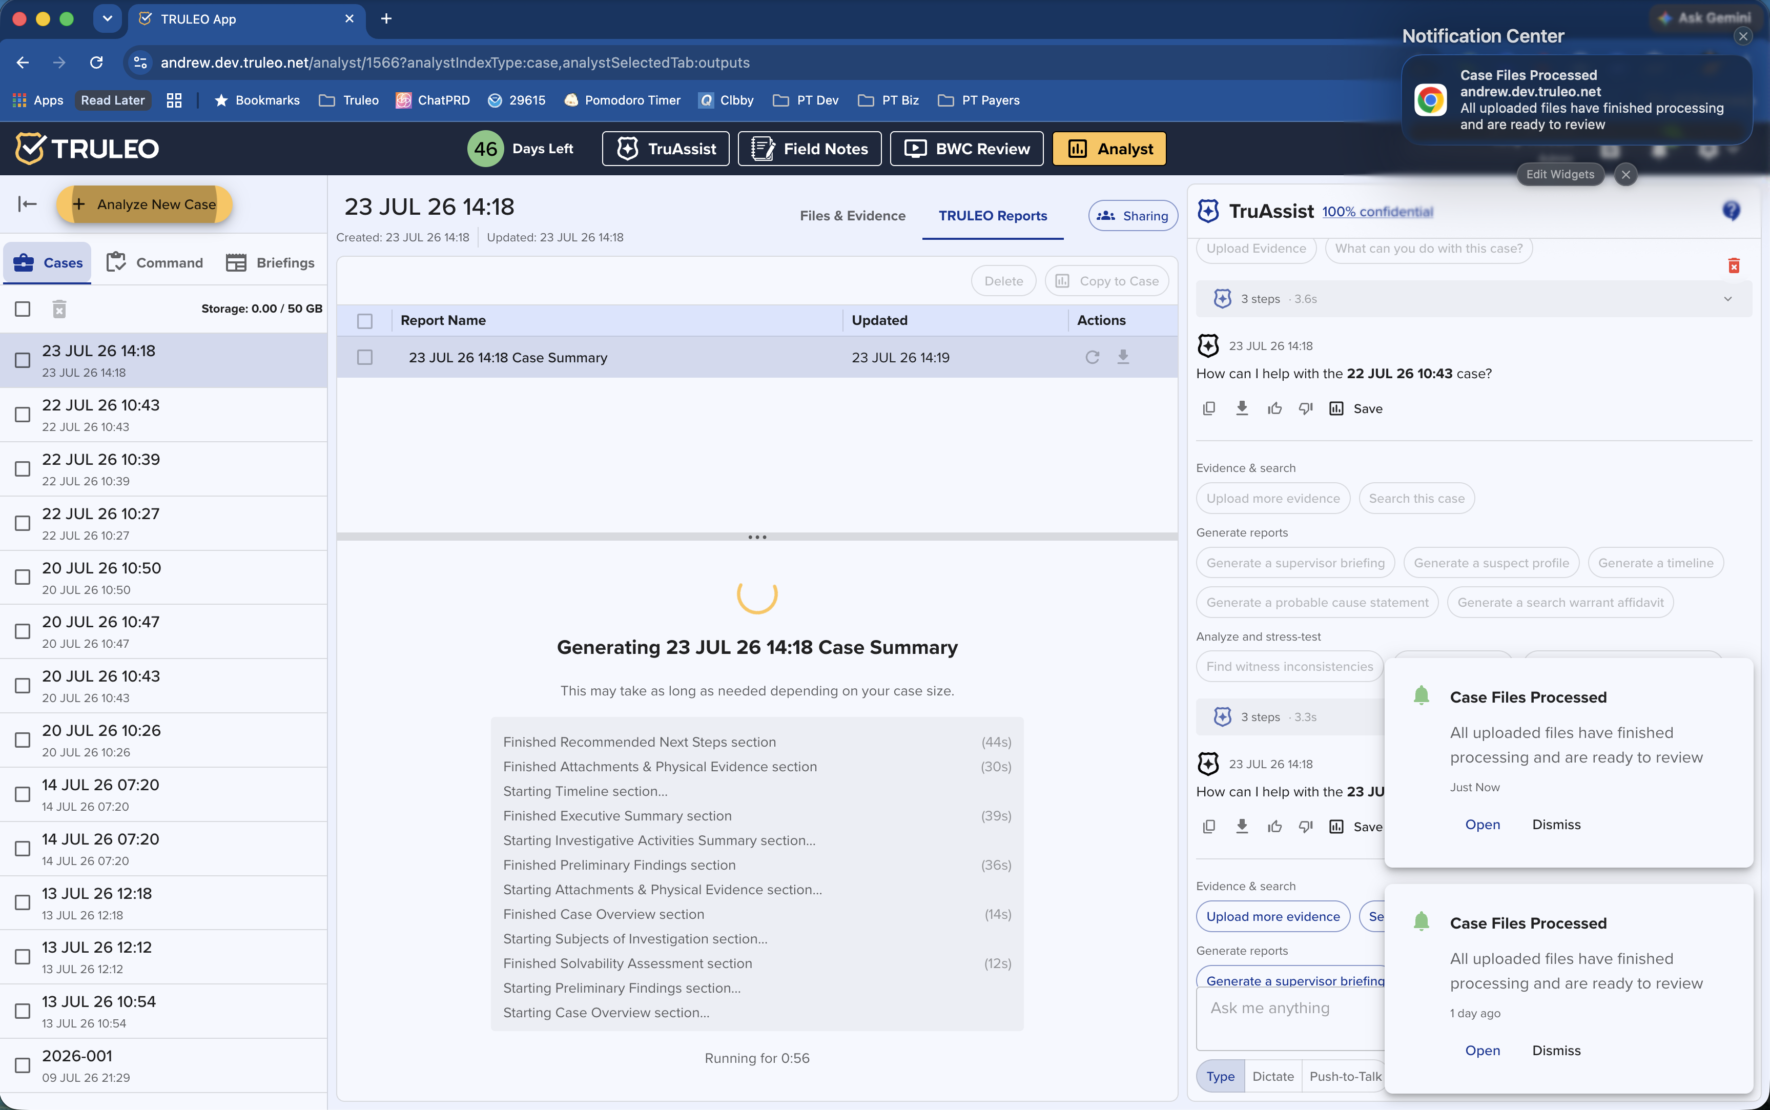Check the 20 JUL 26 10:50 case checkbox
The image size is (1770, 1110).
(x=23, y=578)
